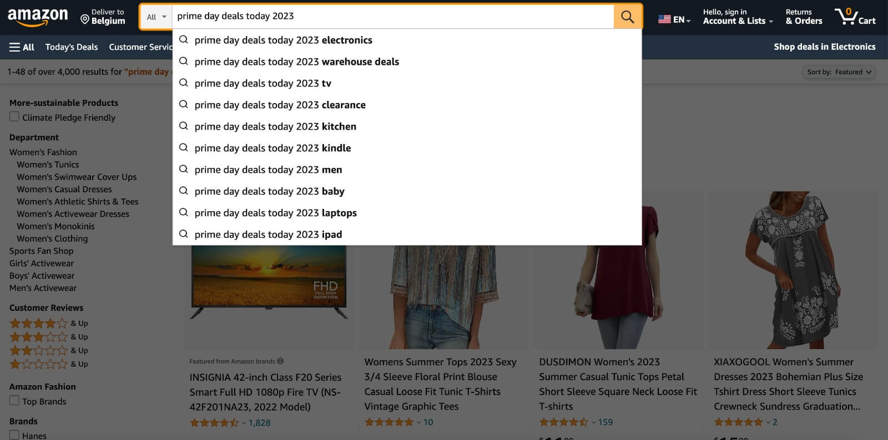The image size is (888, 440).
Task: Open Womens Summer Tops 2023 title
Action: 441,384
